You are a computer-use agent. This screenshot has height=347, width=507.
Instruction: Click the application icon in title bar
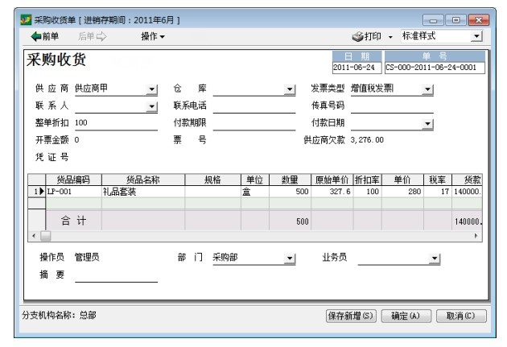click(26, 20)
